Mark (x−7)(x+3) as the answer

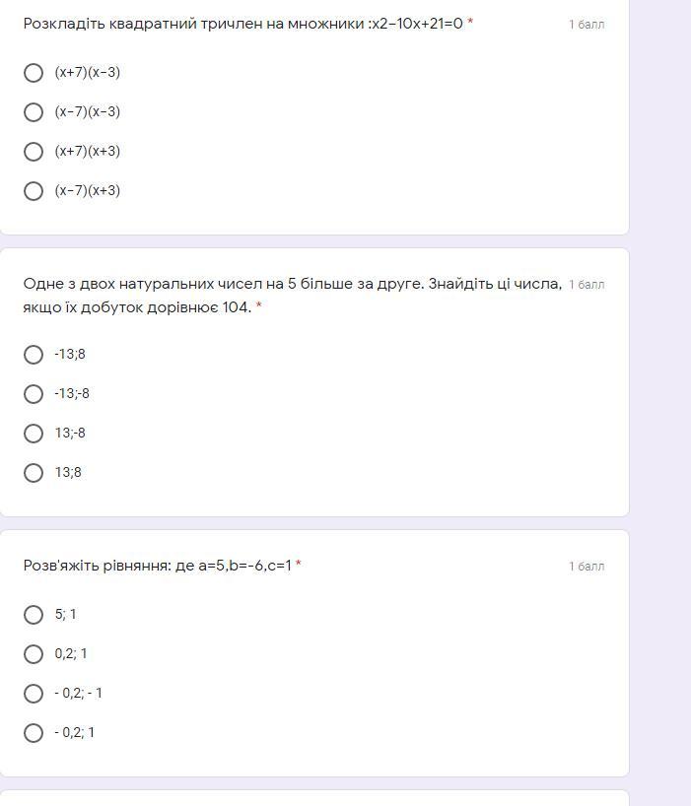(x=34, y=191)
